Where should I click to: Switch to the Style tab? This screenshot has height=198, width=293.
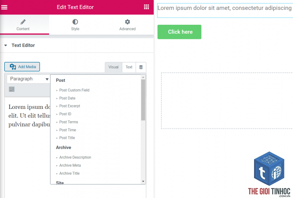tap(75, 25)
